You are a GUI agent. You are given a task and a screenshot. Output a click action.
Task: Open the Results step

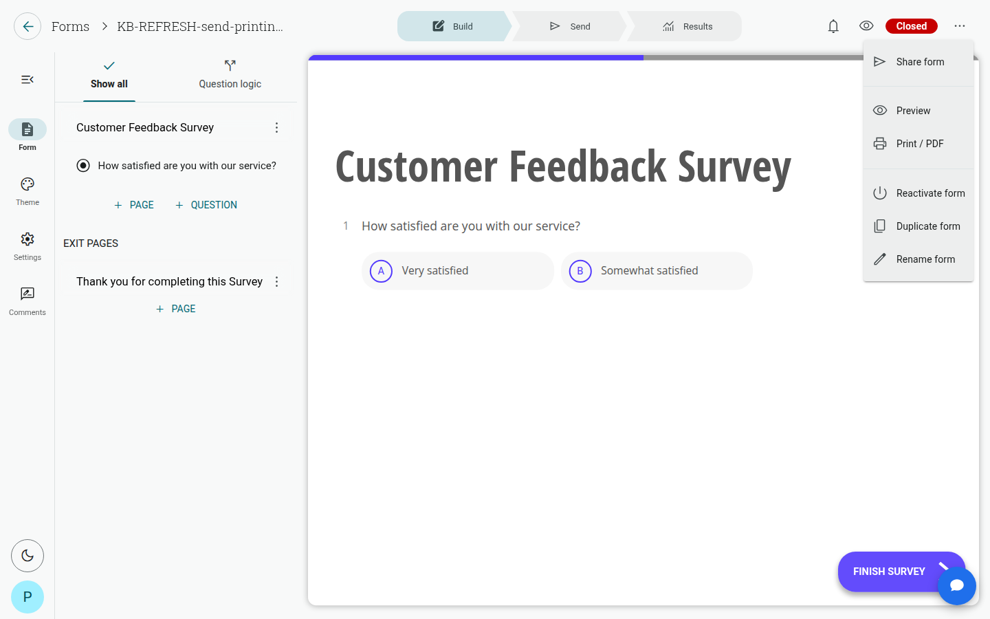687,26
